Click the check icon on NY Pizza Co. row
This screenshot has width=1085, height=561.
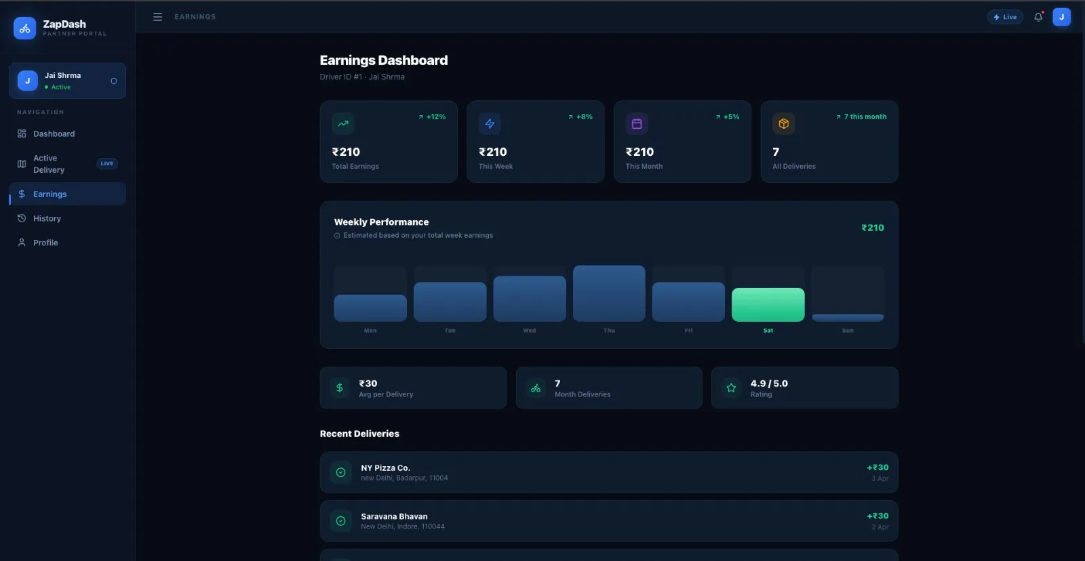340,472
